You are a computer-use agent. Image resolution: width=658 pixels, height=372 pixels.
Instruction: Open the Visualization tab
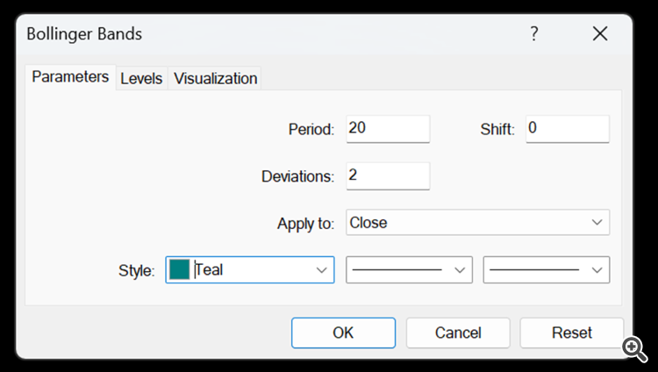click(x=215, y=78)
